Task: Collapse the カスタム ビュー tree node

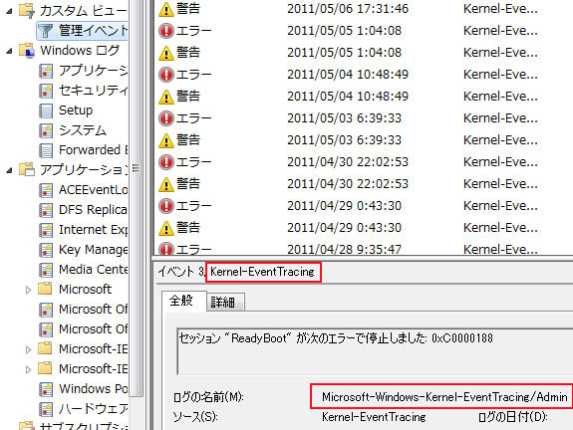Action: 10,11
